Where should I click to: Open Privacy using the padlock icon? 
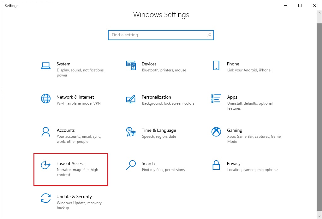216,165
